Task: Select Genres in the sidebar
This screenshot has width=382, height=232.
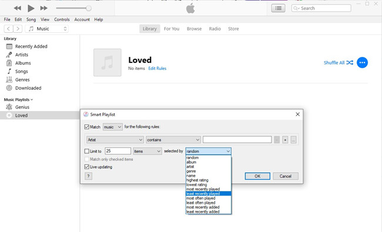Action: [22, 80]
